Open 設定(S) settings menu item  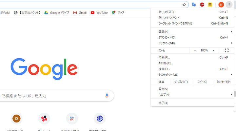point(192,89)
